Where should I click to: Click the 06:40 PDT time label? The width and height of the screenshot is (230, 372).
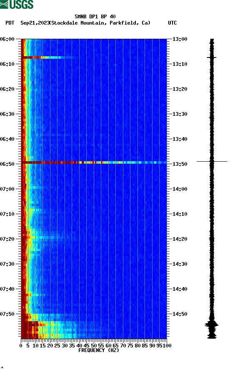tap(7, 139)
